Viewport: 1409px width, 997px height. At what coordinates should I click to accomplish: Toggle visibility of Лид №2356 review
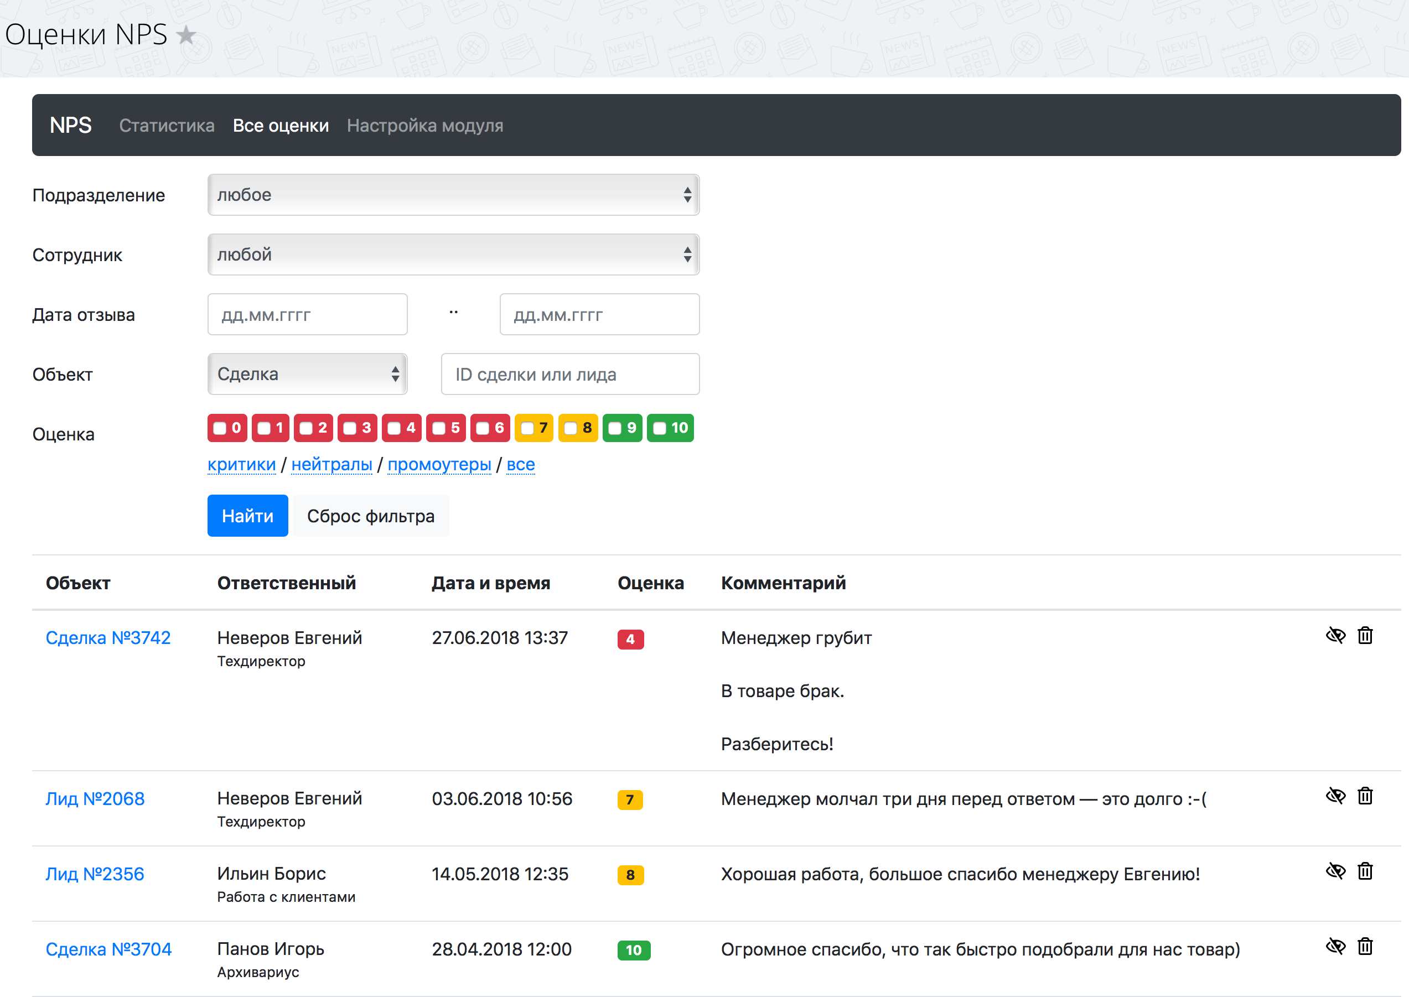pos(1335,871)
